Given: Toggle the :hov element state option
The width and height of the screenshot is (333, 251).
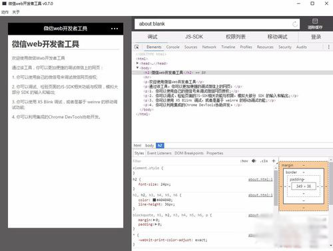Looking at the screenshot, I should (244, 161).
